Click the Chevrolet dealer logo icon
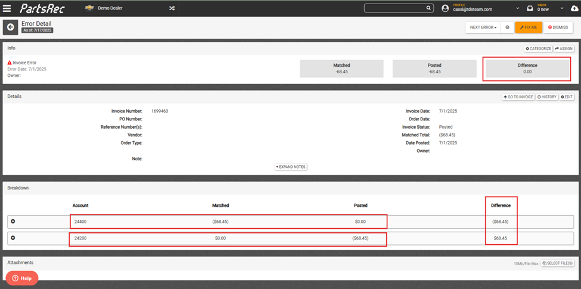Image resolution: width=581 pixels, height=289 pixels. [x=89, y=8]
